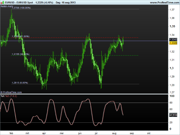
Task: Select the 1,3155 (38,00%) Fibonacci label
Action: point(20,54)
